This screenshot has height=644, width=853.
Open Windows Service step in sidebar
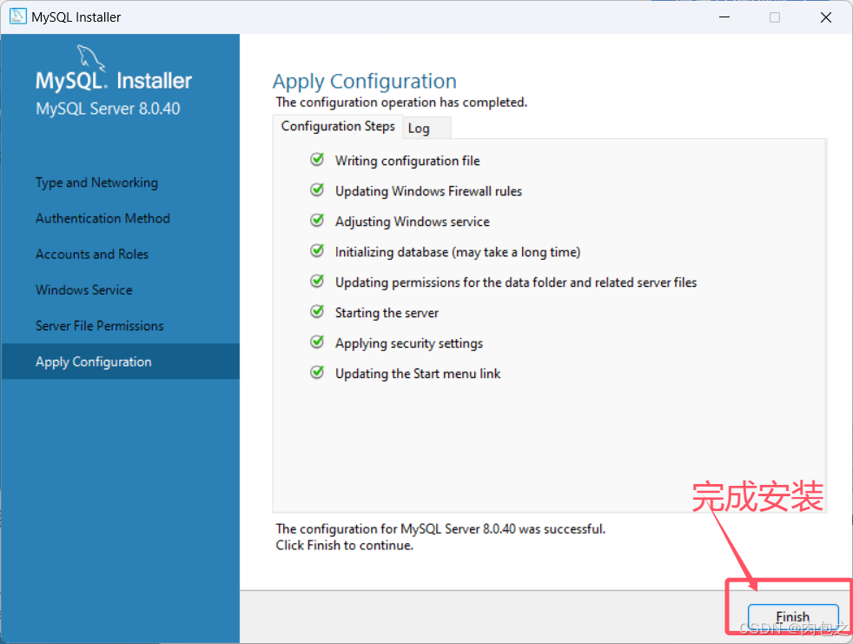[83, 290]
